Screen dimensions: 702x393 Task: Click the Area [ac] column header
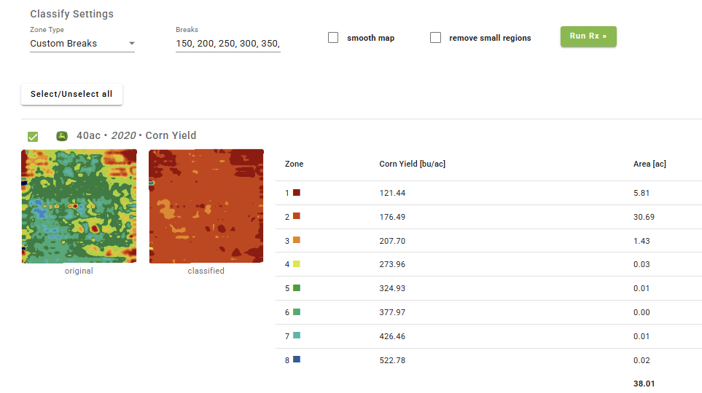[650, 164]
